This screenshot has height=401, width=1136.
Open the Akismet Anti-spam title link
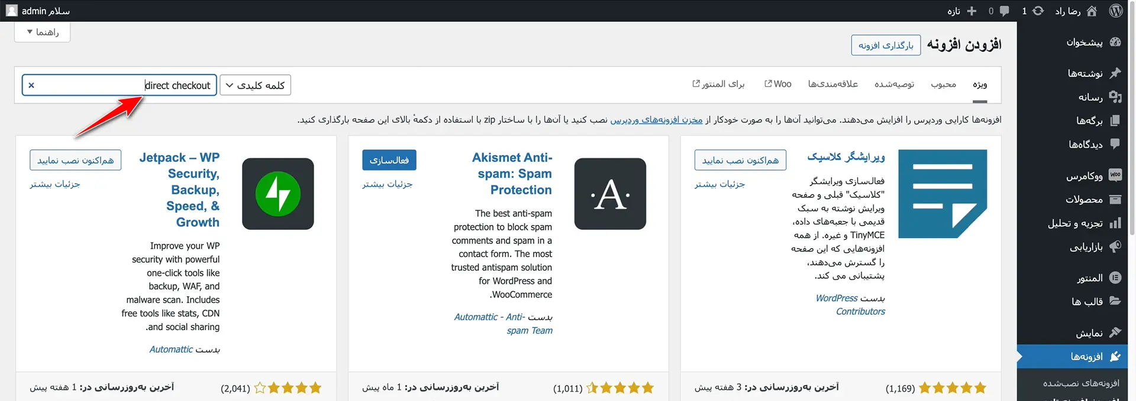click(x=512, y=174)
